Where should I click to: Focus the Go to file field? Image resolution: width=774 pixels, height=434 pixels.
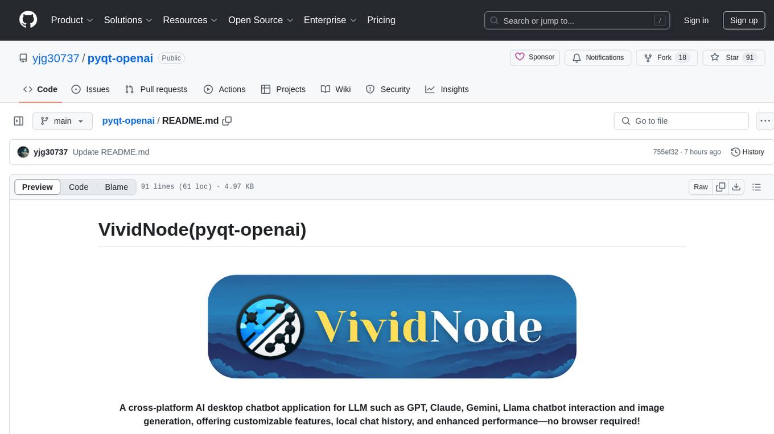coord(681,121)
